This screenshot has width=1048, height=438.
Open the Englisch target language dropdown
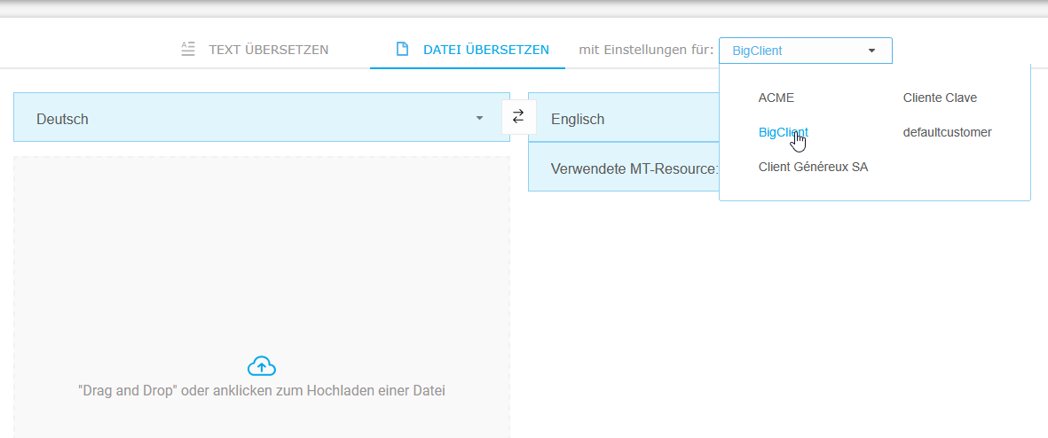tap(621, 118)
